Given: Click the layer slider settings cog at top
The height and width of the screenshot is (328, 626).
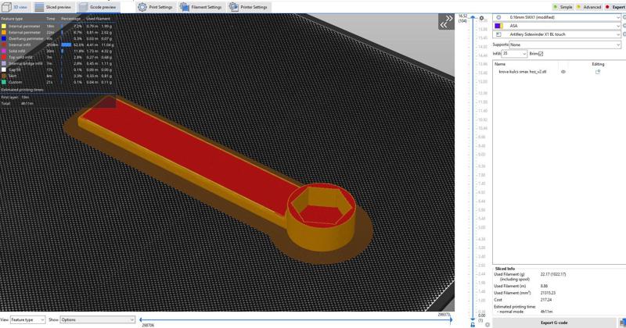Looking at the screenshot, I should pos(481,18).
